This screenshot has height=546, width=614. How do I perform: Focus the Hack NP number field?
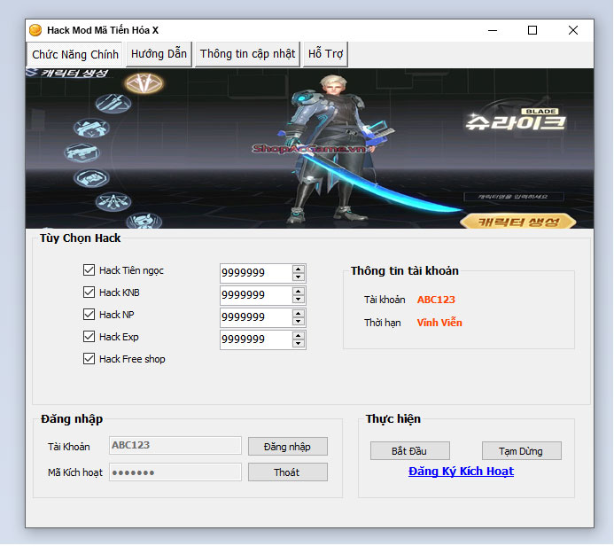256,317
